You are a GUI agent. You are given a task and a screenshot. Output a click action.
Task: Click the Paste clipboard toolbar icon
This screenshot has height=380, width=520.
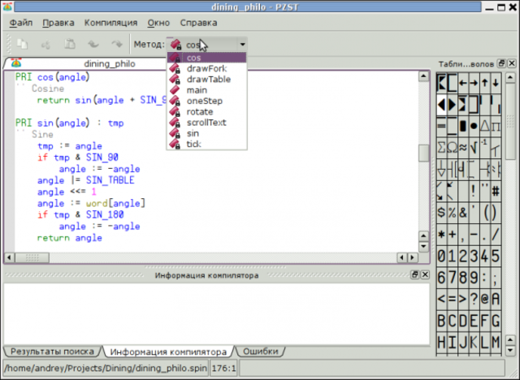(x=70, y=44)
